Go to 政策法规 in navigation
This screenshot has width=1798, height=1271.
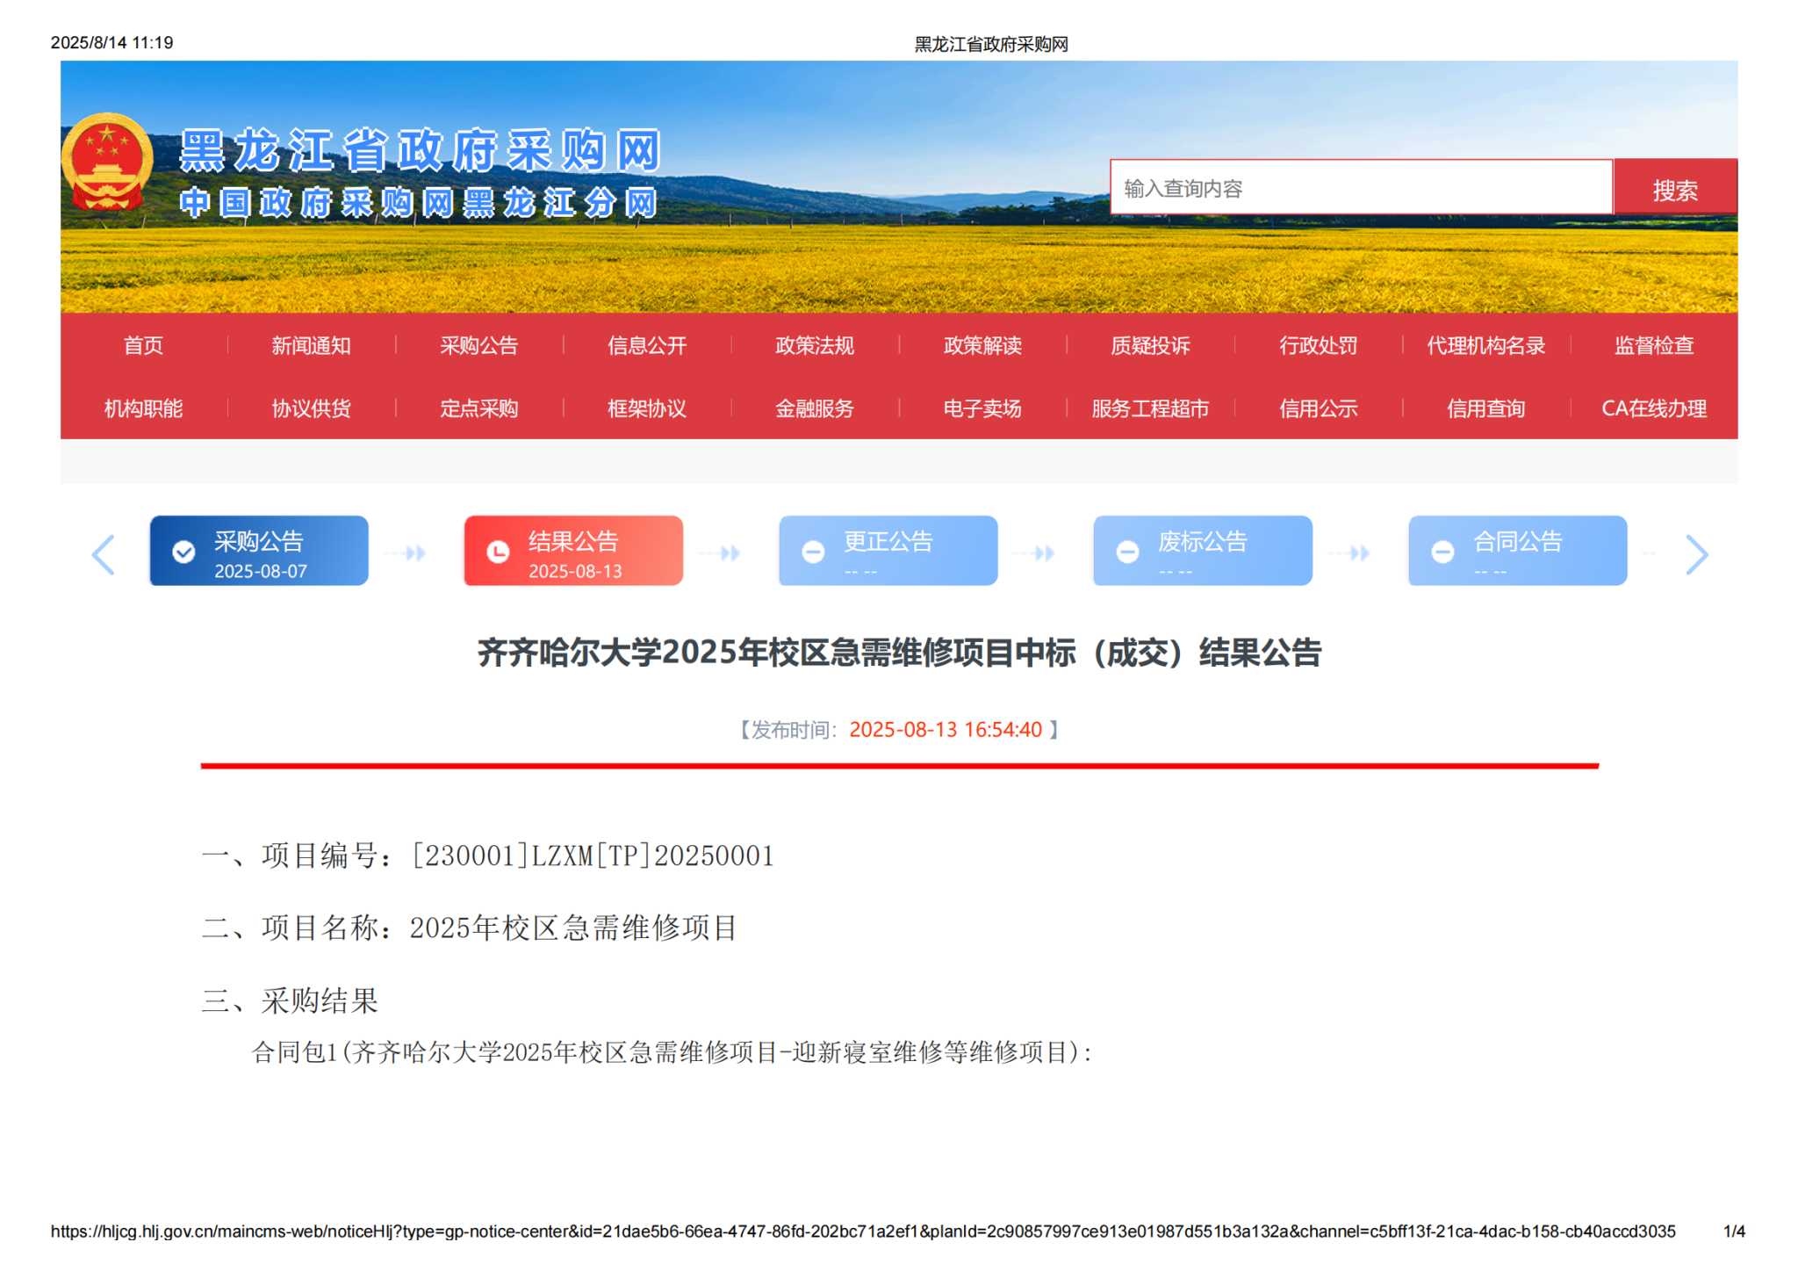pyautogui.click(x=814, y=345)
